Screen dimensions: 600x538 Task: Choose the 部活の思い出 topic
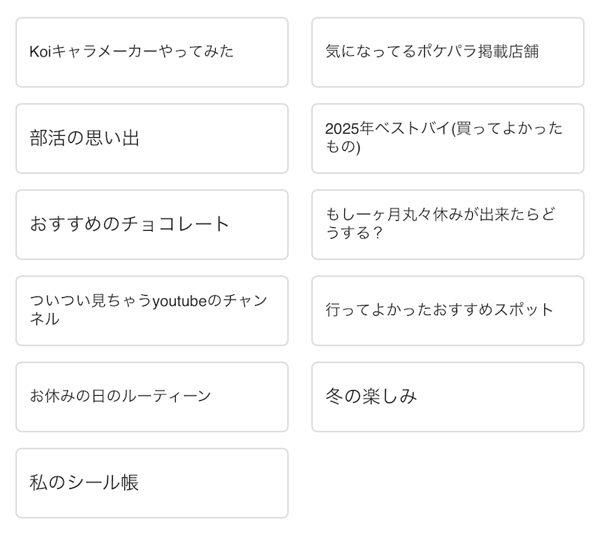click(x=151, y=139)
